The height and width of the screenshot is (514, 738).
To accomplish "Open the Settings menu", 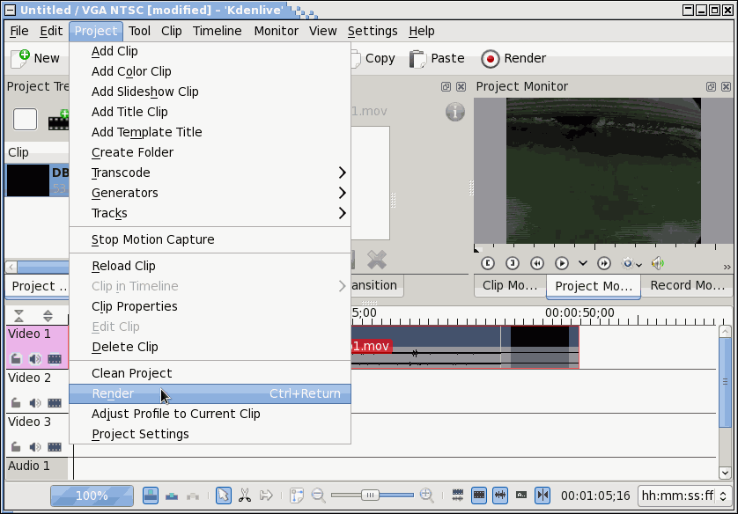I will [373, 31].
